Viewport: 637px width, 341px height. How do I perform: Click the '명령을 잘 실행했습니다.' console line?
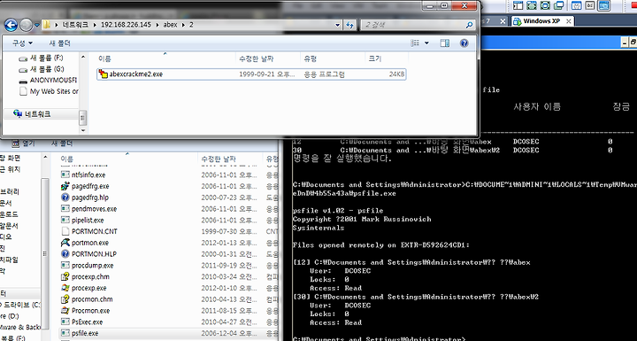coord(342,159)
